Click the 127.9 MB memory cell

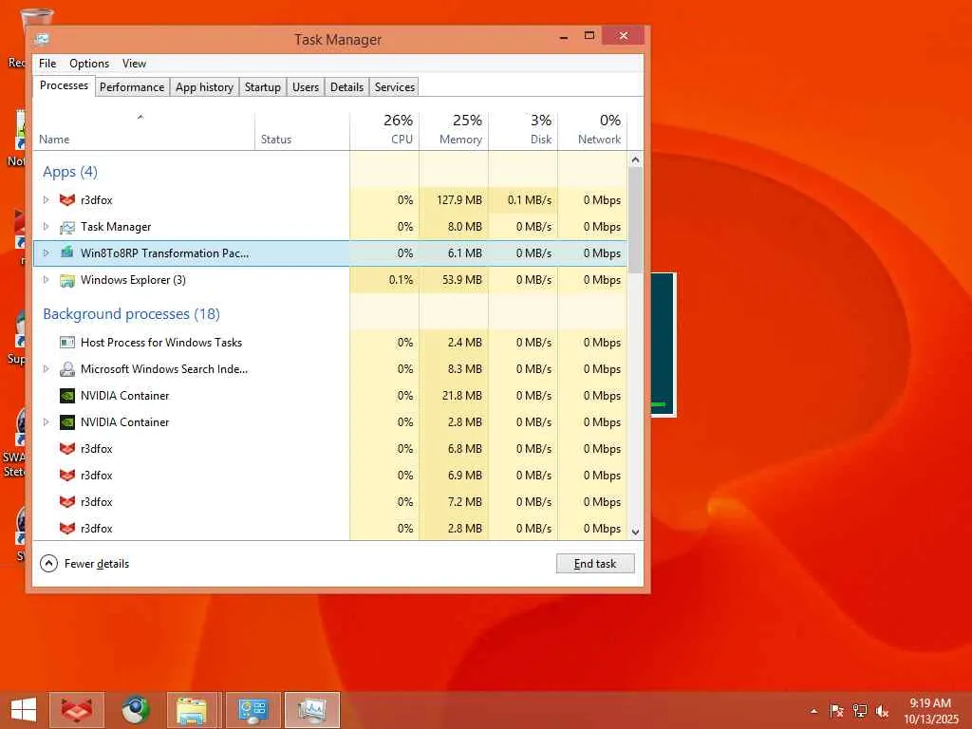point(454,199)
